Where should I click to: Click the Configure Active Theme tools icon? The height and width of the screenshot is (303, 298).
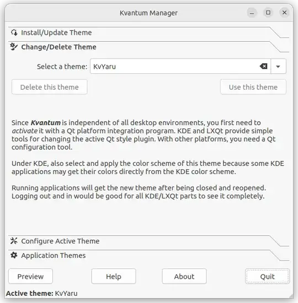(14, 241)
